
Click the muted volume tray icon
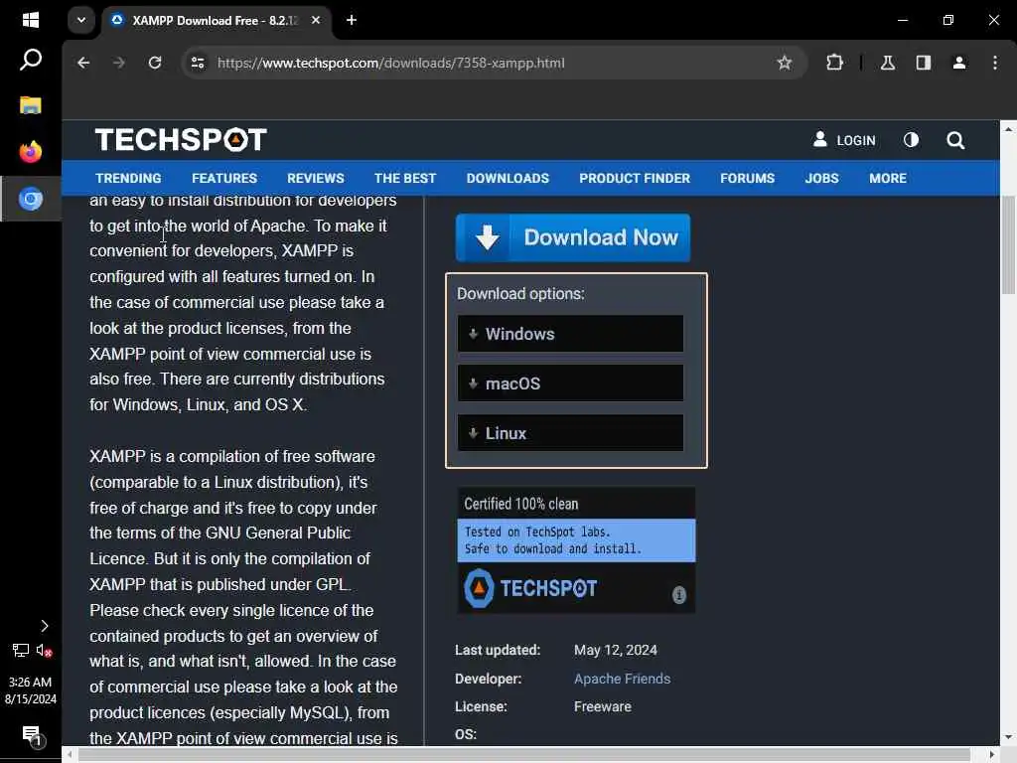[44, 650]
